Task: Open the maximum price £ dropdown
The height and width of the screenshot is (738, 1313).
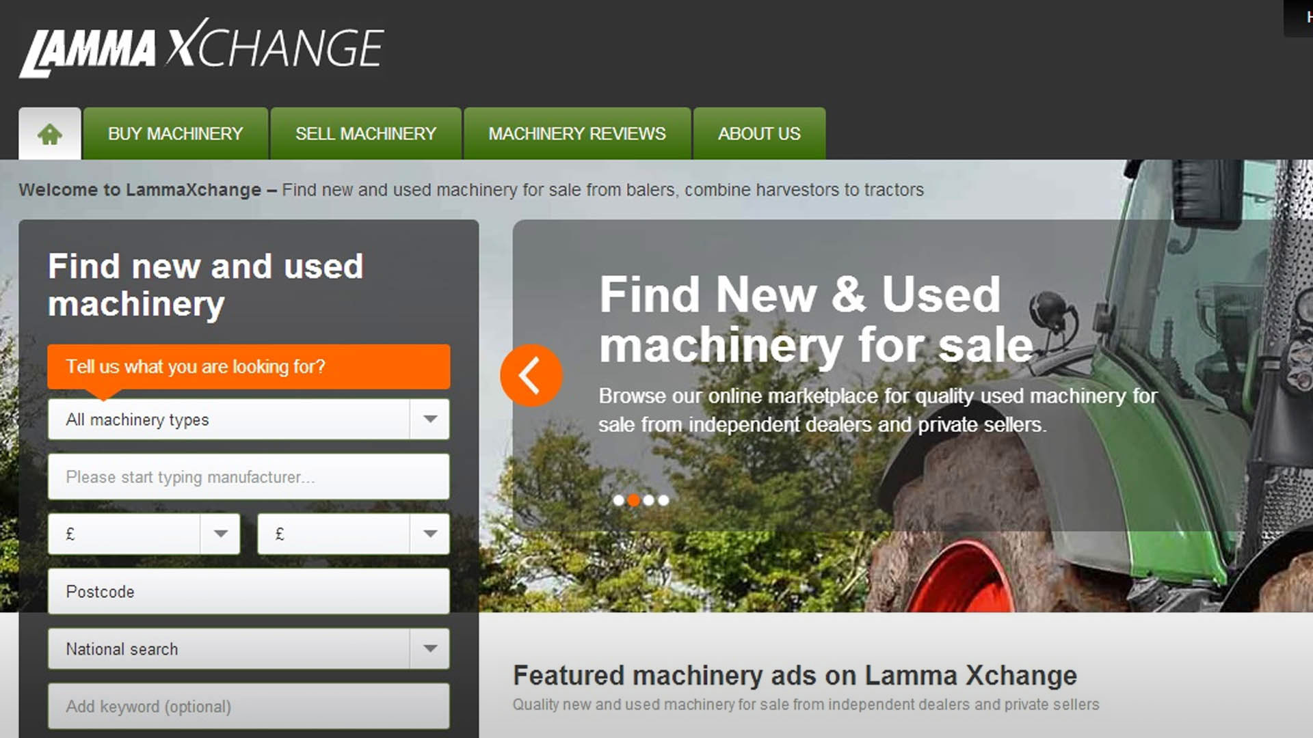Action: [x=354, y=534]
